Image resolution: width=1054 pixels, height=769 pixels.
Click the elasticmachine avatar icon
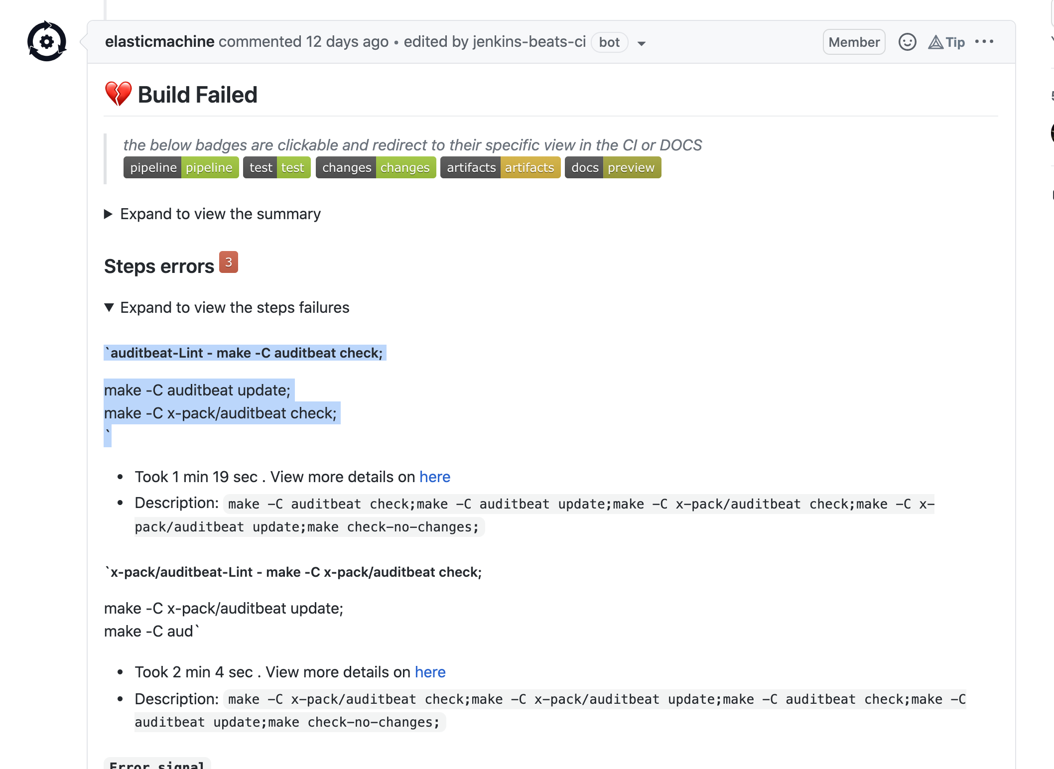(x=47, y=41)
